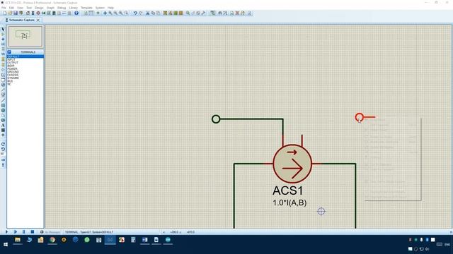Open the Debug menu

click(62, 8)
